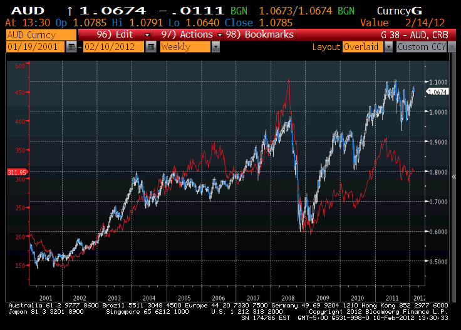The width and height of the screenshot is (461, 330).
Task: Click the red 400 left axis label
Action: (x=20, y=121)
